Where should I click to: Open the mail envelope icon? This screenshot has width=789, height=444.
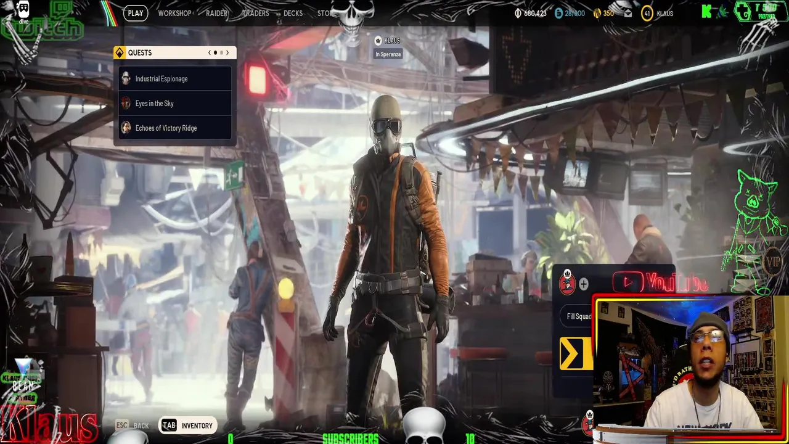[628, 13]
